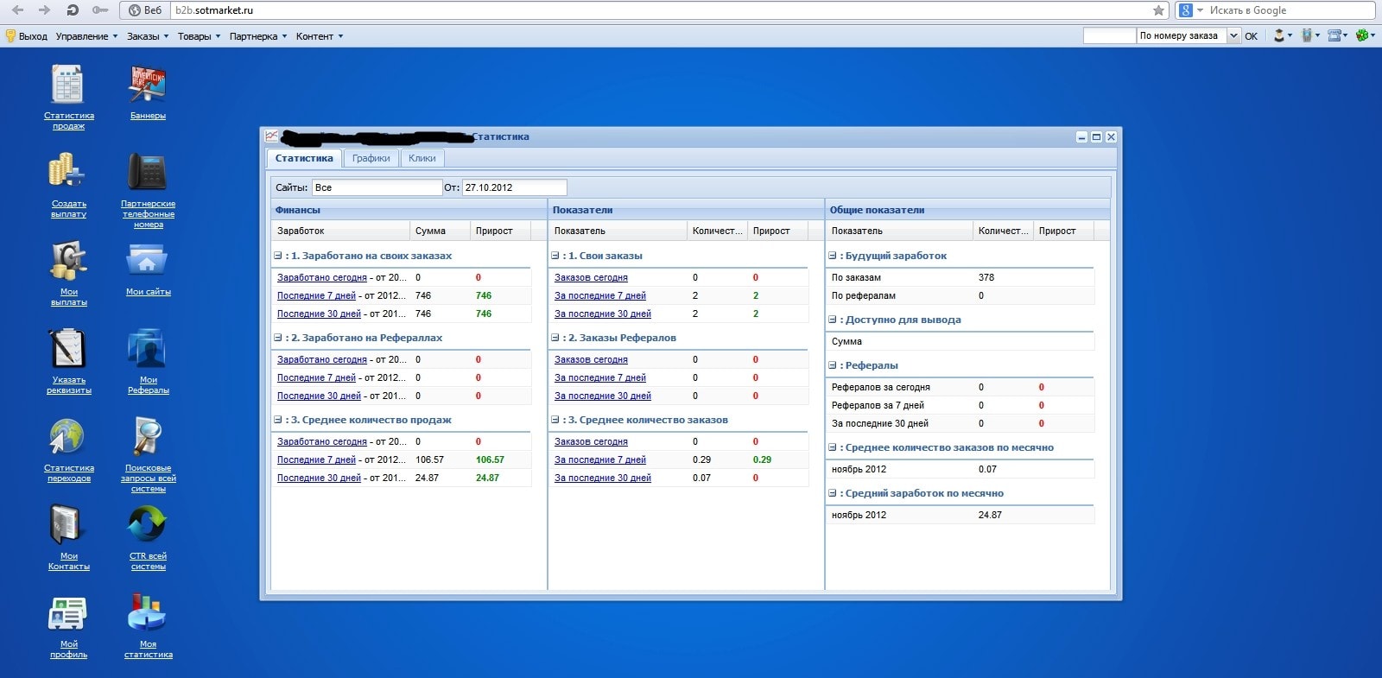Open the CTR всей системы icon
The height and width of the screenshot is (678, 1382).
(x=148, y=525)
